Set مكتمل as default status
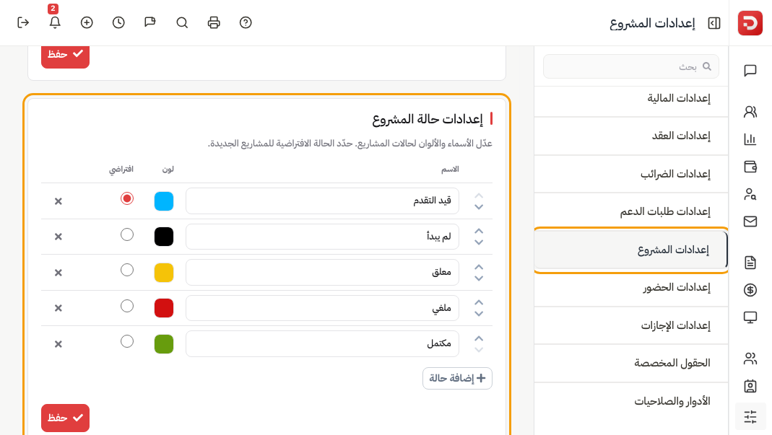The image size is (772, 435). pos(127,341)
